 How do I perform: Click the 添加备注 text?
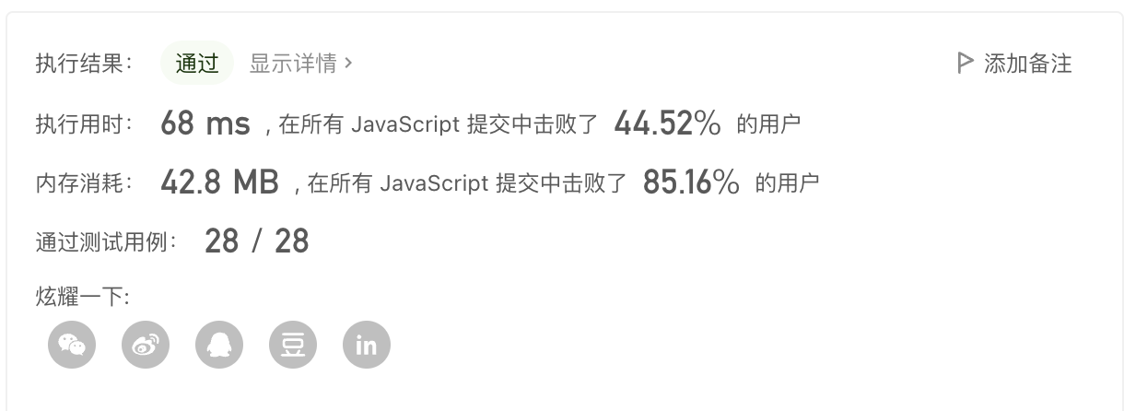1028,64
